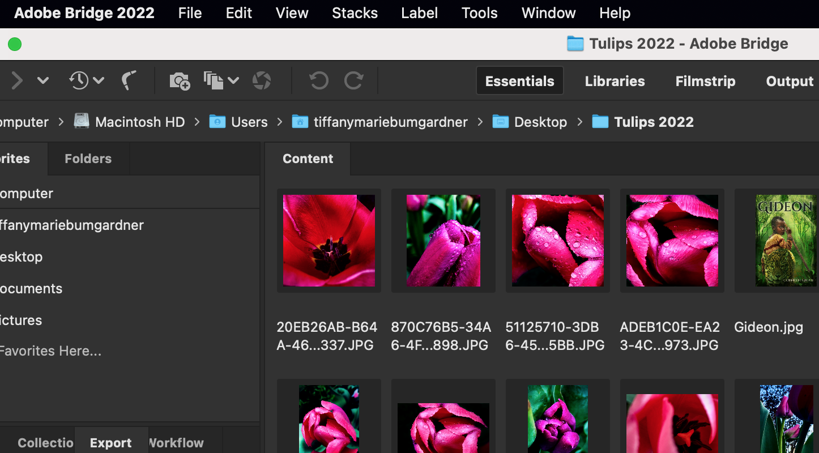Select the Gideon.jpg thumbnail
Screen dimensions: 819x453
(786, 241)
